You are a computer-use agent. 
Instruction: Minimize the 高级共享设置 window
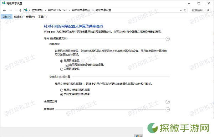189,3
